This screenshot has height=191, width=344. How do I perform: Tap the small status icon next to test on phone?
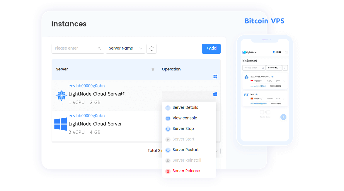tap(256, 94)
